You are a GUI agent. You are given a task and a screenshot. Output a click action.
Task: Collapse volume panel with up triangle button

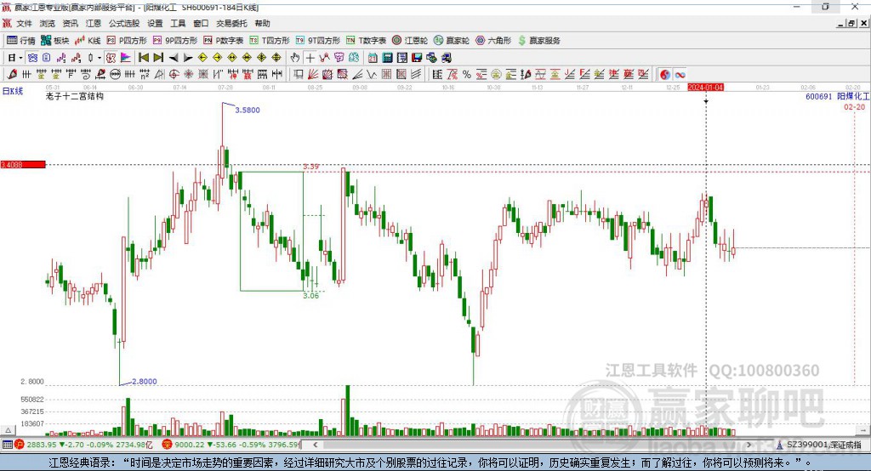pyautogui.click(x=8, y=430)
